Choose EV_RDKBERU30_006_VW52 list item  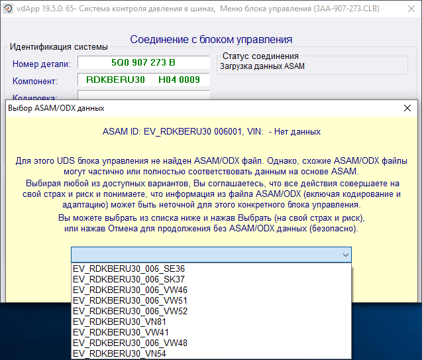click(x=130, y=311)
